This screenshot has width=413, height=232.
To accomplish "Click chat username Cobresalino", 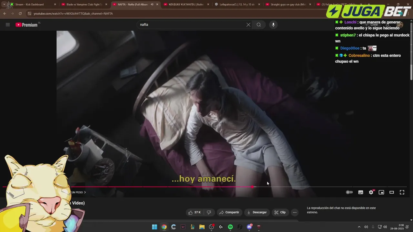I will 359,55.
